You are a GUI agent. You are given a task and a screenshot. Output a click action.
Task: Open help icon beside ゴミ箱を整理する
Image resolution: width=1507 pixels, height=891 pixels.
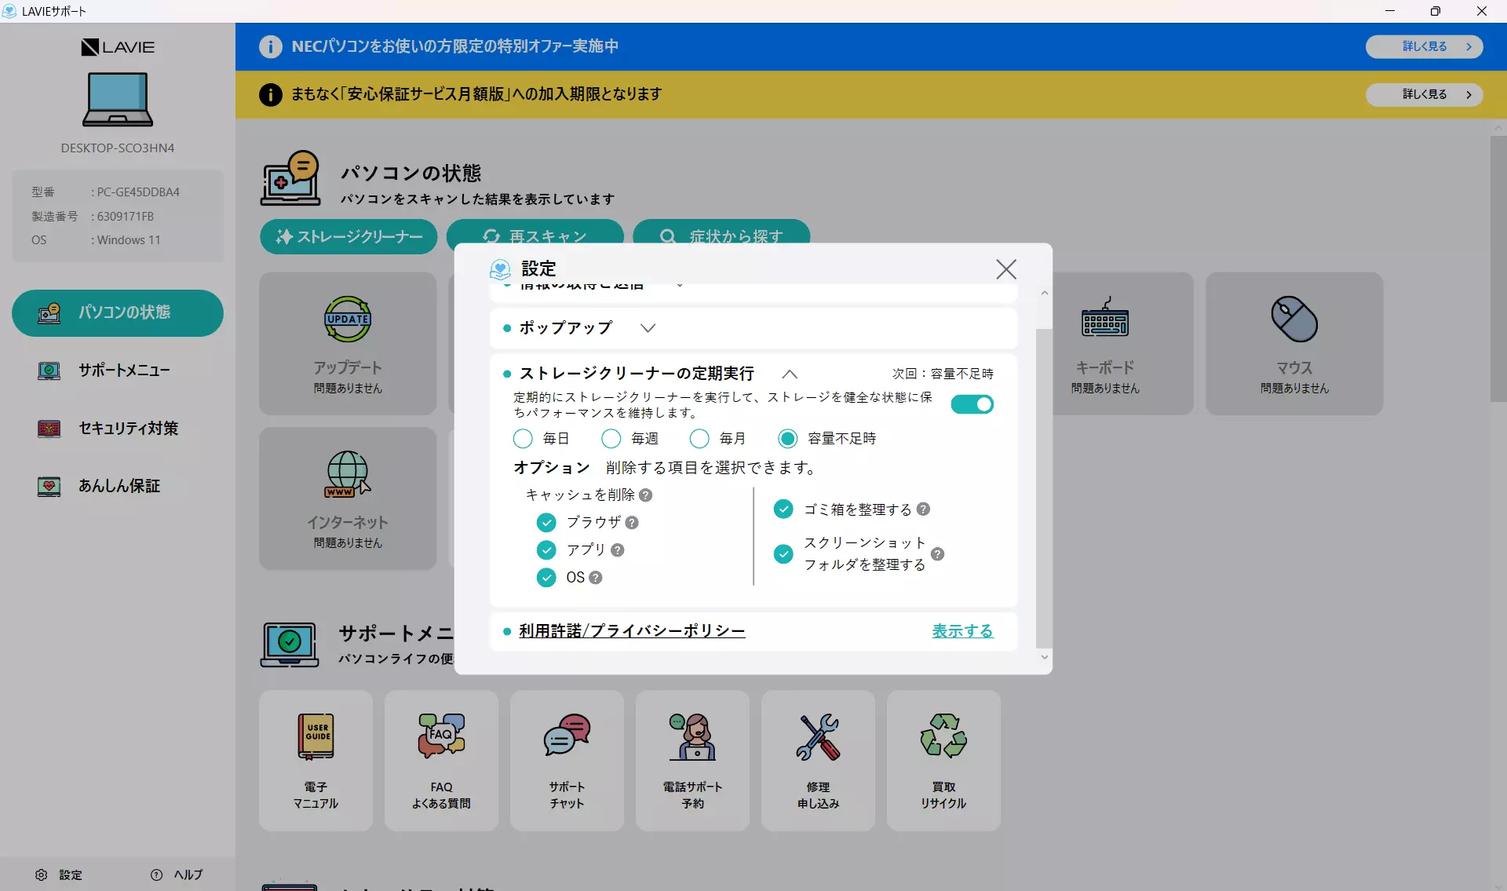[x=923, y=509]
